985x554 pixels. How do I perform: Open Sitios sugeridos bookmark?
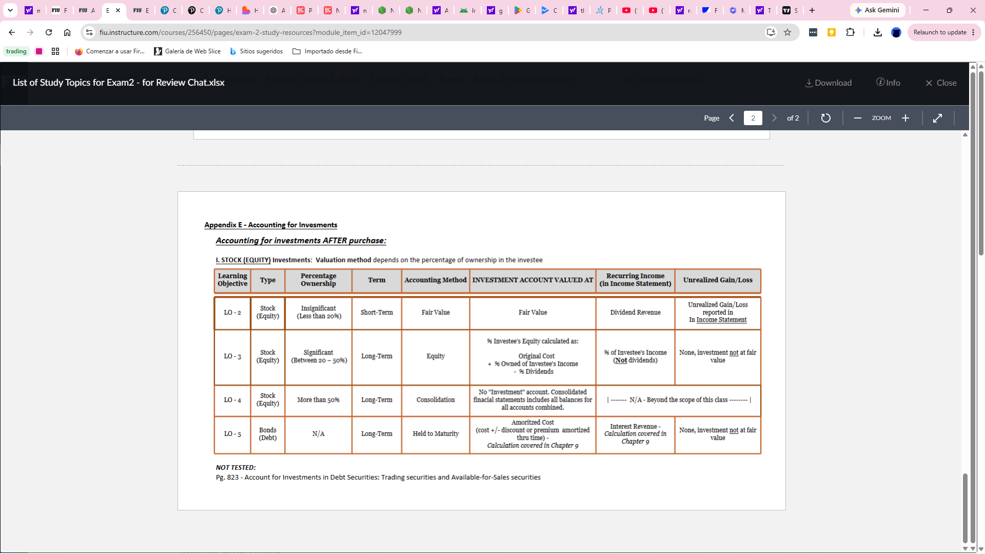(x=256, y=51)
